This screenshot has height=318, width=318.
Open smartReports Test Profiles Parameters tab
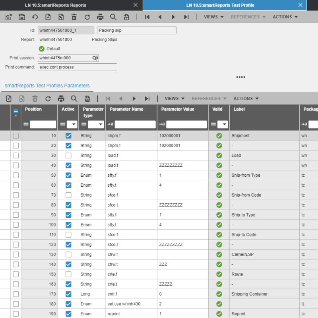coord(47,86)
